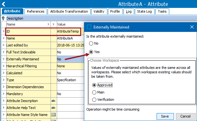Screen dimensions: 197x121
Task: Click the Calculated No value
Action: click(x=59, y=73)
